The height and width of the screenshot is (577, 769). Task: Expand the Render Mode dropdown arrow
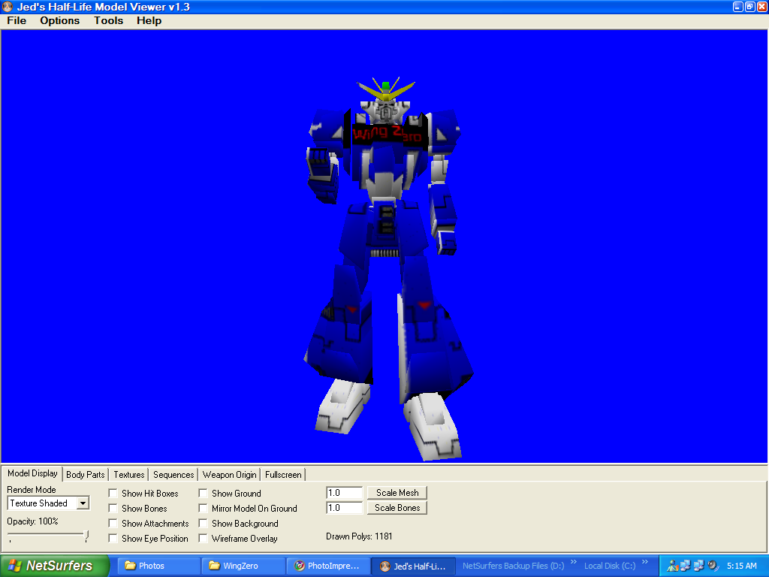83,503
